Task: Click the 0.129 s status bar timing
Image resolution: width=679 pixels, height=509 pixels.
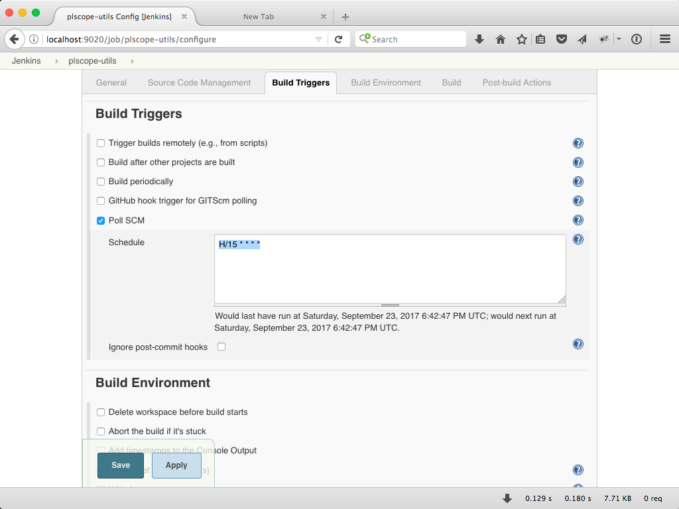Action: [538, 498]
